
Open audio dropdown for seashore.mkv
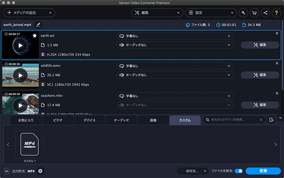point(175,105)
